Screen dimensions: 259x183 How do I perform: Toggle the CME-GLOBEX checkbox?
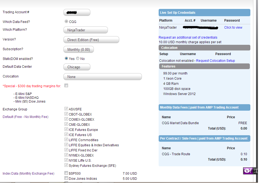tap(66, 124)
